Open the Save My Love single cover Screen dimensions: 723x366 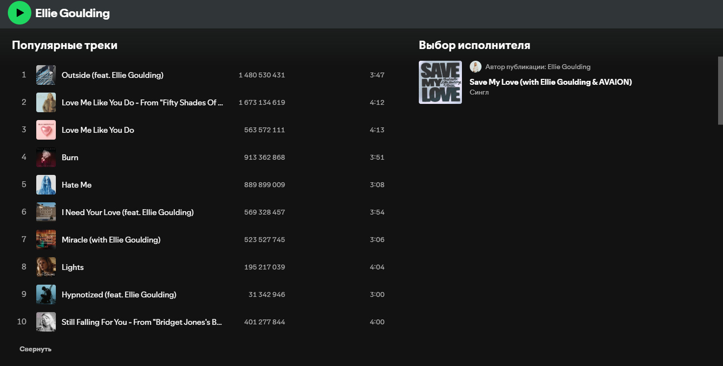(440, 82)
